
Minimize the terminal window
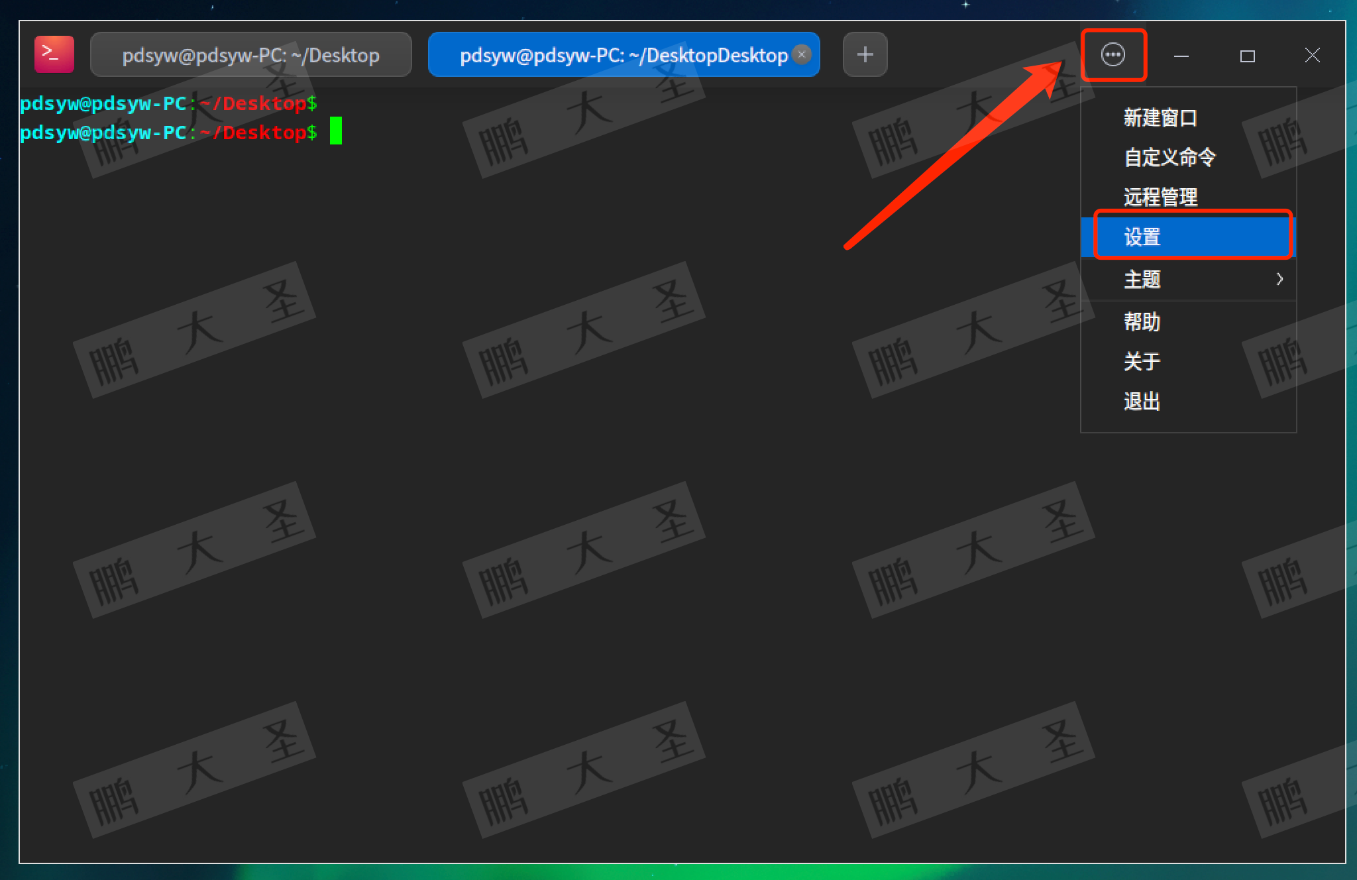1181,56
